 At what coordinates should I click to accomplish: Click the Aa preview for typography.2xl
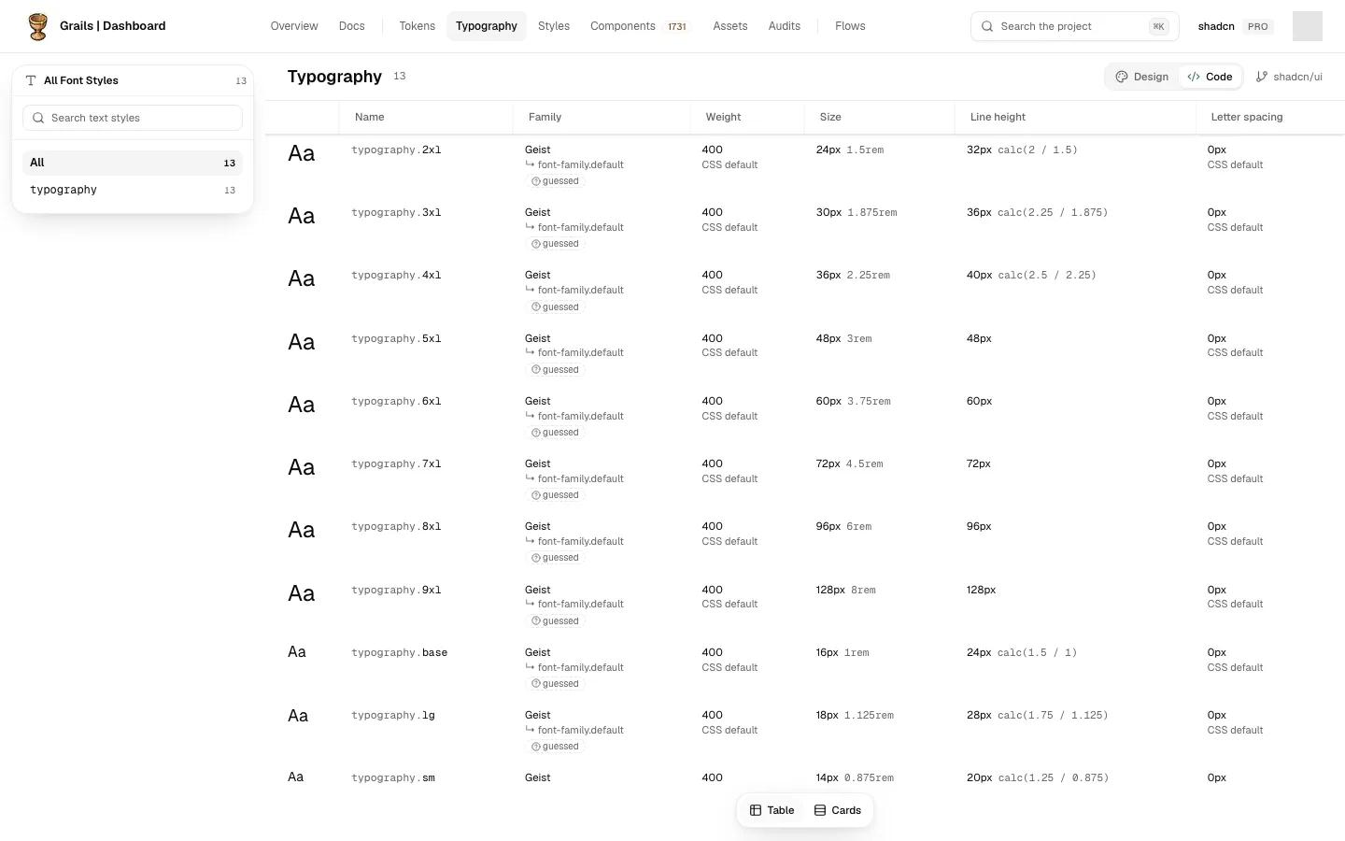pos(302,153)
